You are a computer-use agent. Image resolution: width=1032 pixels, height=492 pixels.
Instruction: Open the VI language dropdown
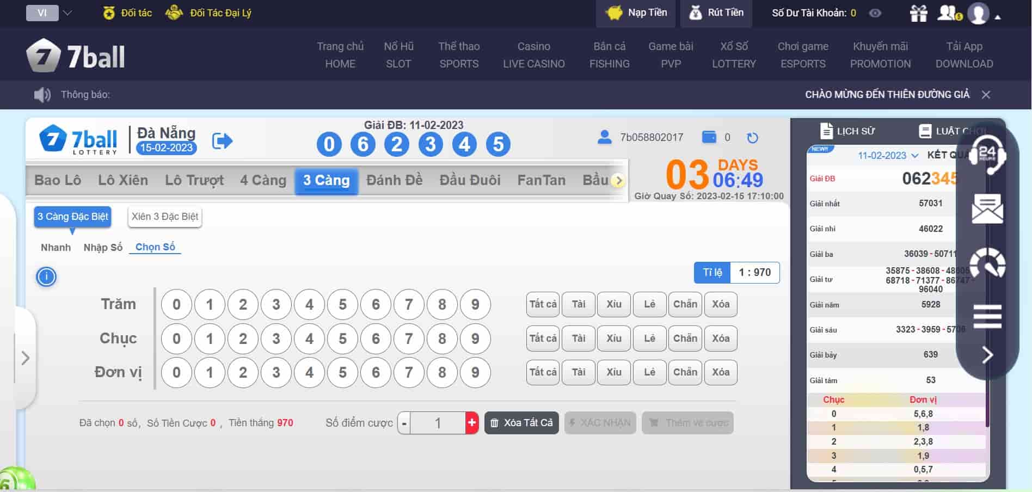52,13
